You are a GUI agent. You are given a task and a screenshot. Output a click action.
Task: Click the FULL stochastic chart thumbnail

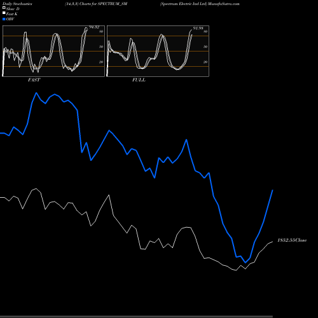(158, 51)
